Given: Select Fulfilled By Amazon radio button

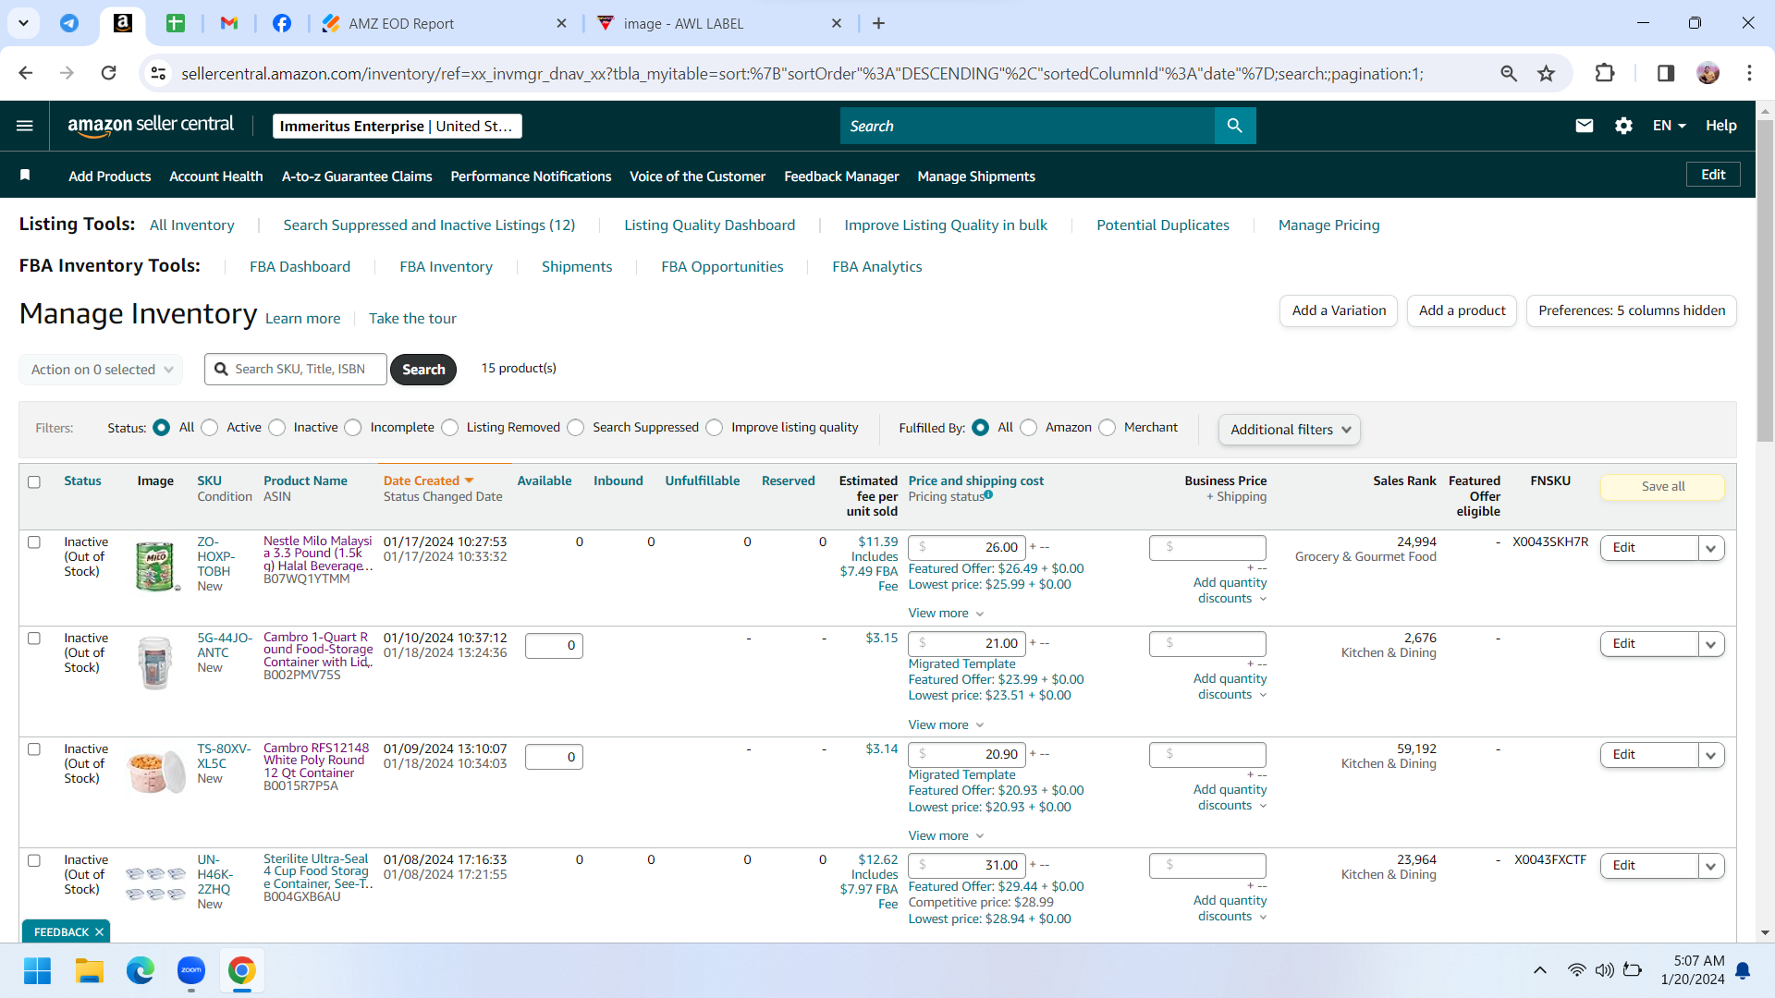Looking at the screenshot, I should (x=1029, y=427).
